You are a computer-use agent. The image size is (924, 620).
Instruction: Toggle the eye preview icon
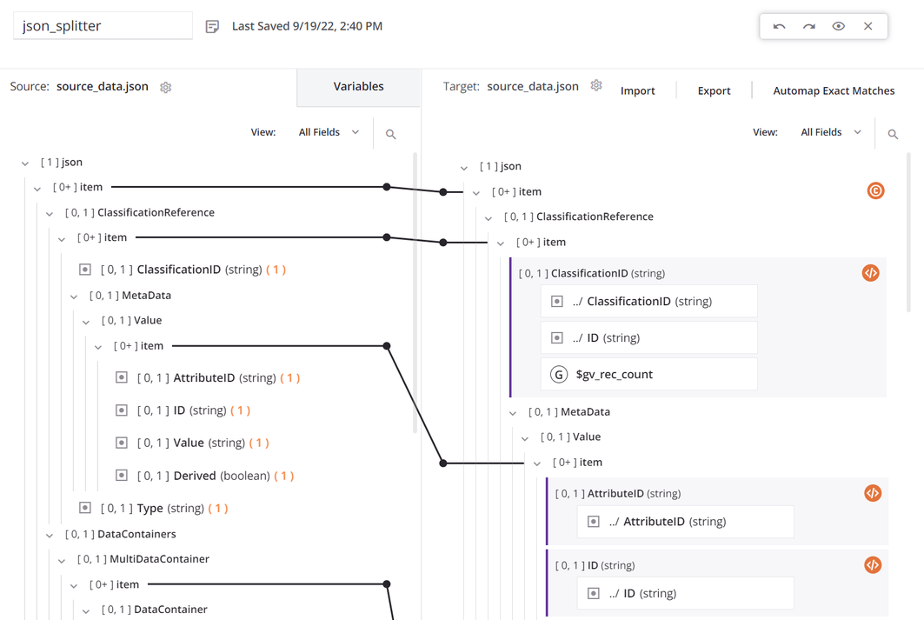tap(839, 26)
